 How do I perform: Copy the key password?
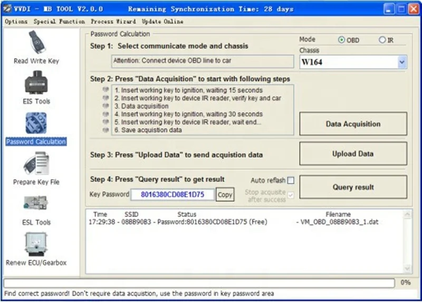coord(225,195)
